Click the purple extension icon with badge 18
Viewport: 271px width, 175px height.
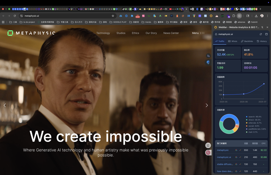(228, 16)
